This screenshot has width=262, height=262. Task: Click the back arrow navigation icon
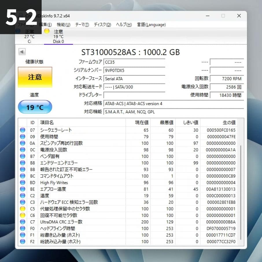point(22,51)
